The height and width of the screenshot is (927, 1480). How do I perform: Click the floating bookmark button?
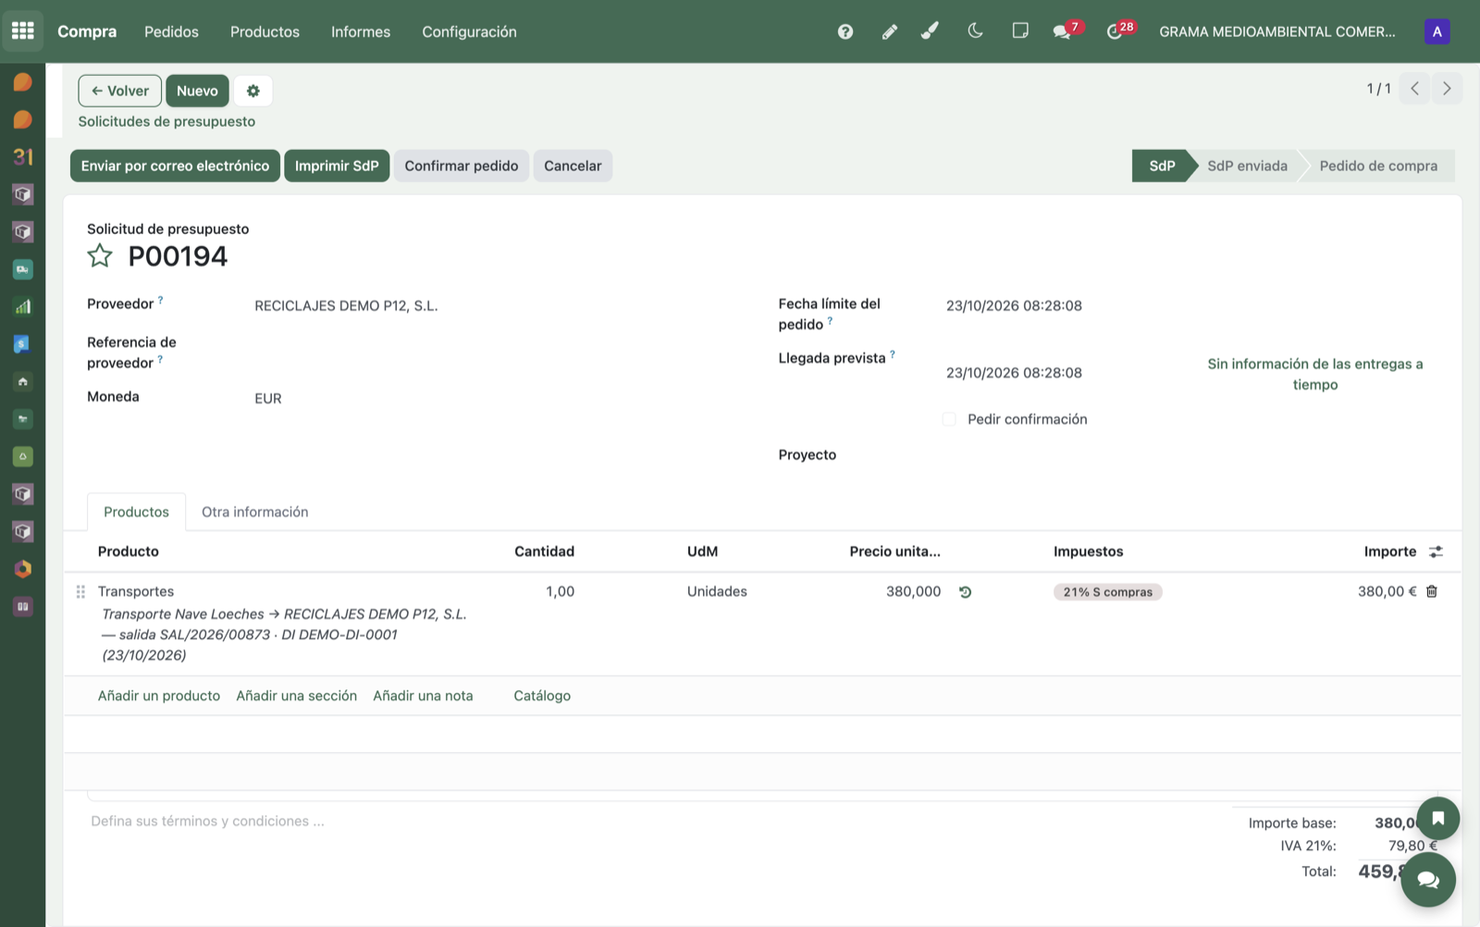pos(1437,818)
